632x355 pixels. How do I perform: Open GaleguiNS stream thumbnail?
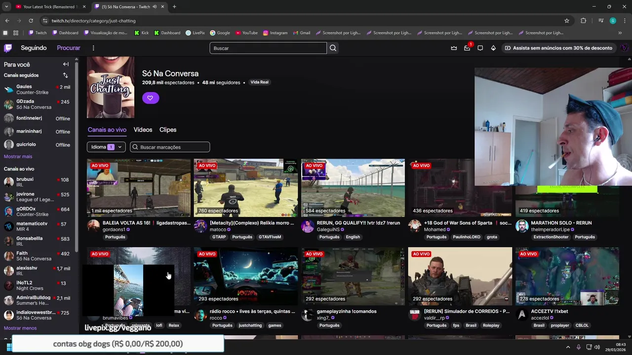353,188
